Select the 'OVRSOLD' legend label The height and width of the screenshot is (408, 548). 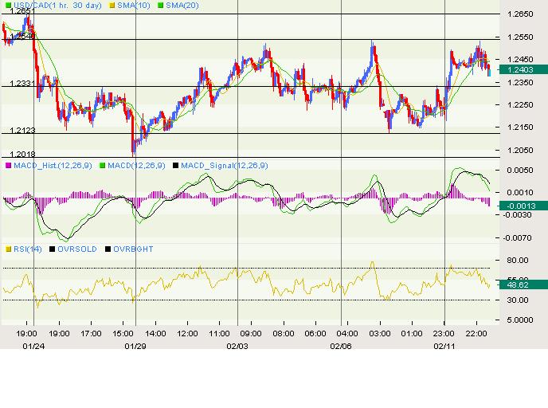tap(77, 249)
